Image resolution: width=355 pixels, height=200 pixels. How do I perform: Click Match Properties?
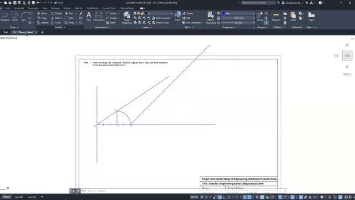click(211, 18)
